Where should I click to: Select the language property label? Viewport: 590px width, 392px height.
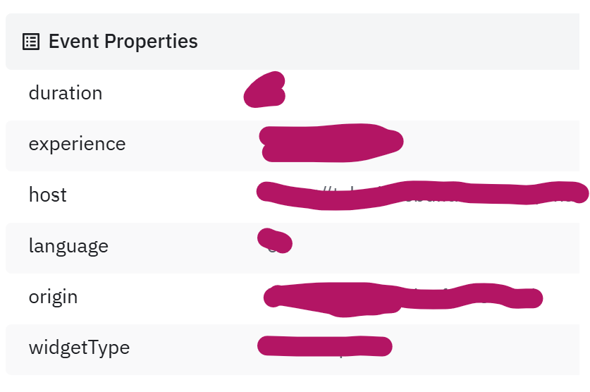tap(68, 247)
